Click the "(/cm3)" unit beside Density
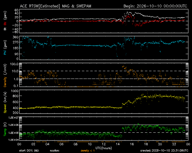192x153 pixels. (5, 69)
